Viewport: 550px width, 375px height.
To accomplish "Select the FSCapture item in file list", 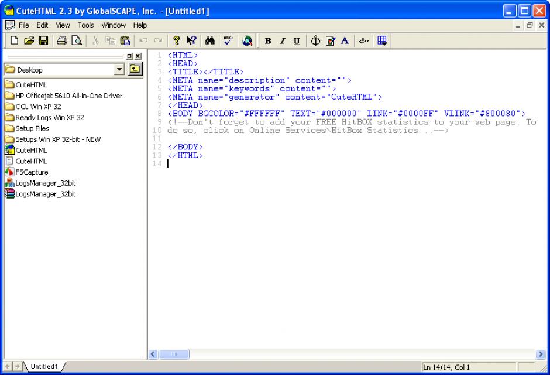I will coord(27,172).
